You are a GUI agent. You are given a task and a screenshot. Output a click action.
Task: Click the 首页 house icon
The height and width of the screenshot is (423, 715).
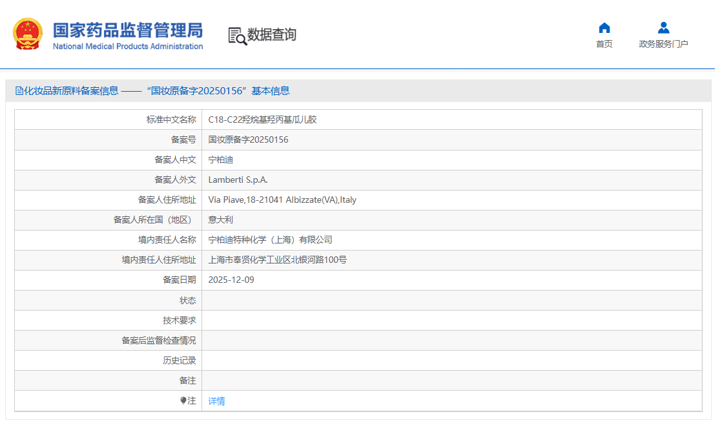tap(604, 28)
